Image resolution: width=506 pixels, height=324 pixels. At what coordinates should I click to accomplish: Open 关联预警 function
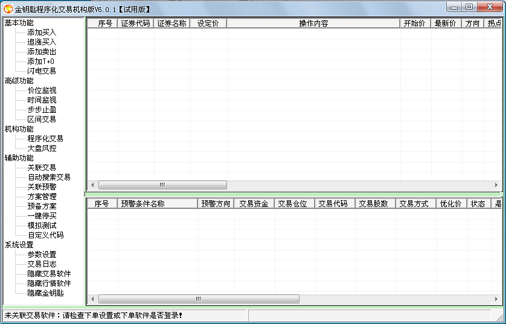pos(42,187)
